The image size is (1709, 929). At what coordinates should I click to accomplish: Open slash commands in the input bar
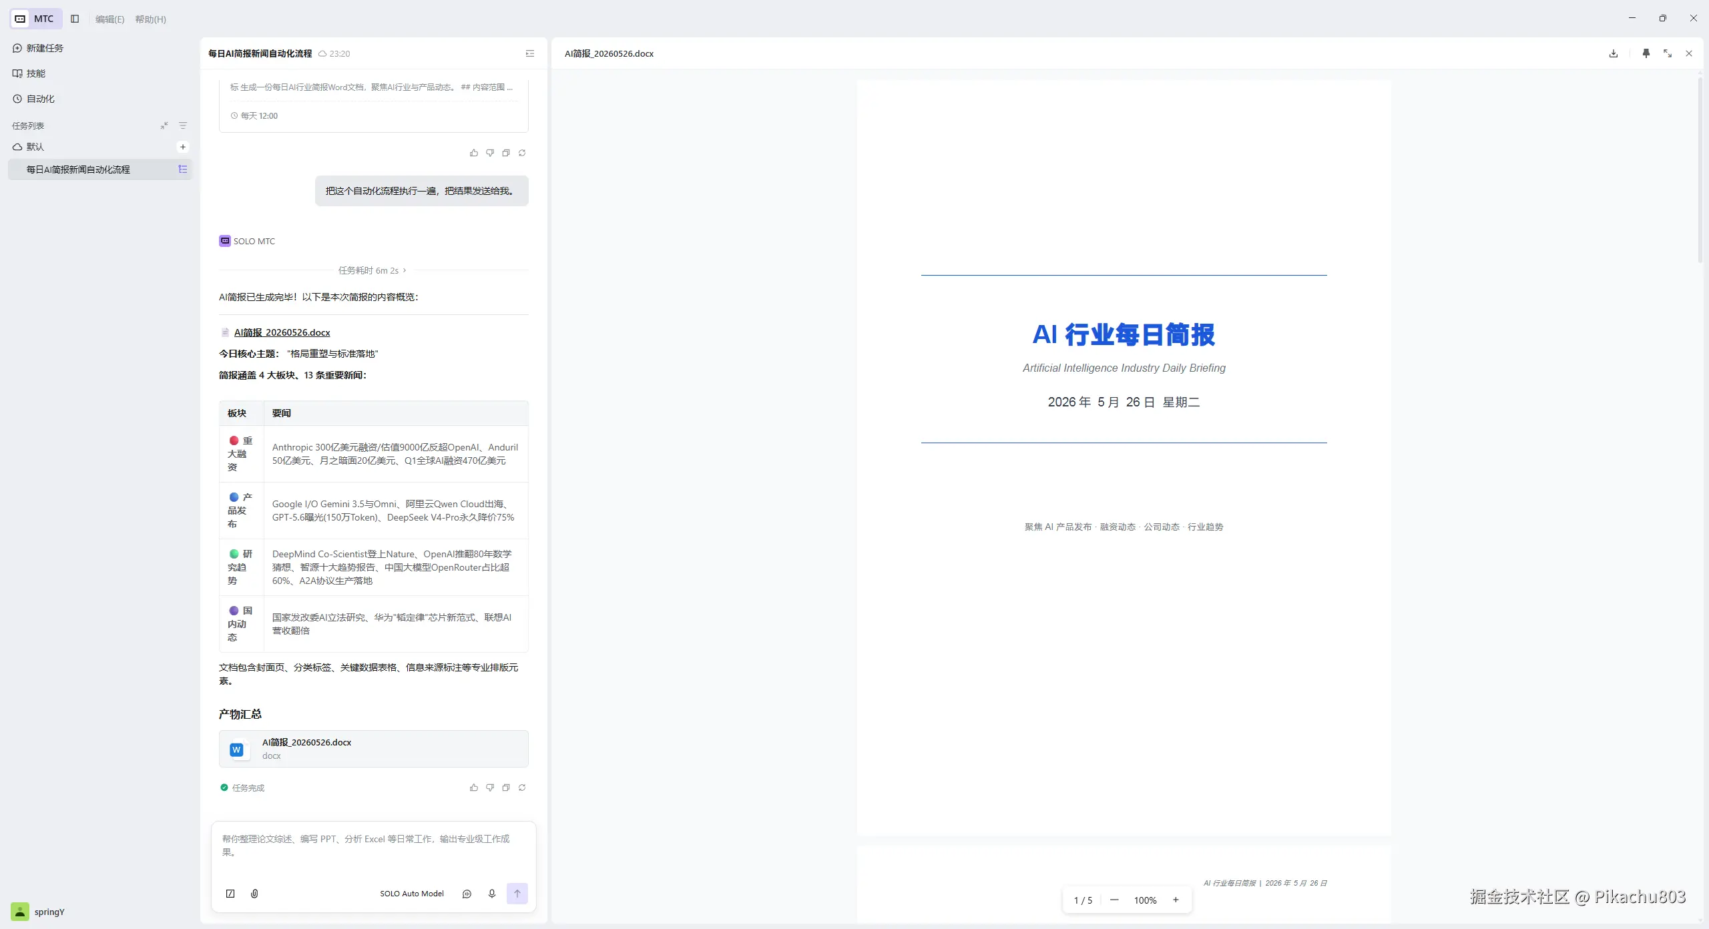point(230,894)
